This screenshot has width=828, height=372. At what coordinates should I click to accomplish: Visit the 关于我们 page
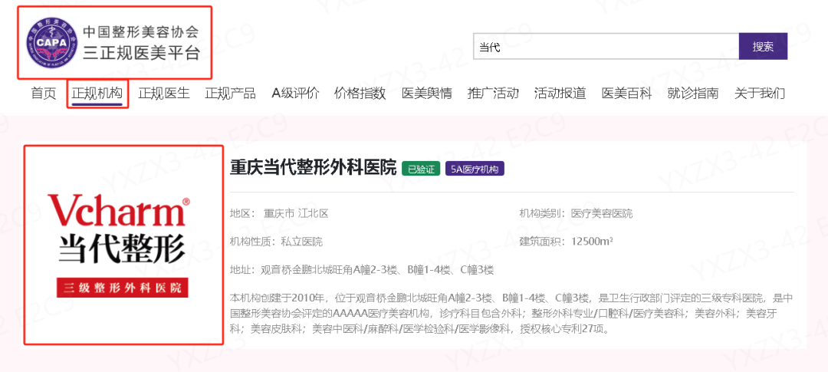point(759,94)
